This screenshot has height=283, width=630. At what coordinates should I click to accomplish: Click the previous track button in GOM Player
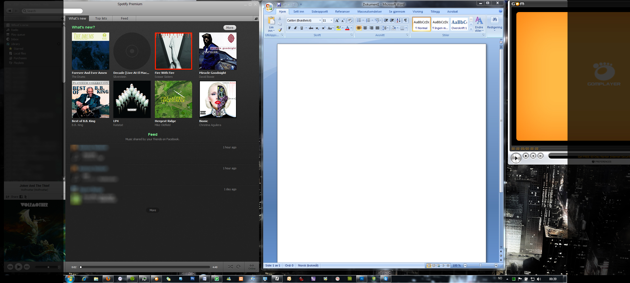click(x=533, y=156)
